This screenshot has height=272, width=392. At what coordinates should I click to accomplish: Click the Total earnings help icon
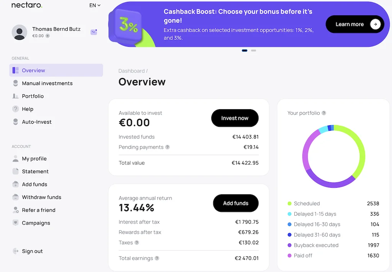tap(157, 258)
